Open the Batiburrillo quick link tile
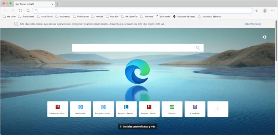278x135 pixels. coord(81,109)
